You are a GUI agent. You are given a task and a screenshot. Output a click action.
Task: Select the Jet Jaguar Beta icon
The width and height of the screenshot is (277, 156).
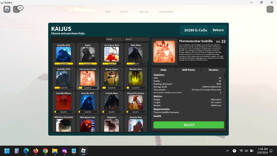112,54
